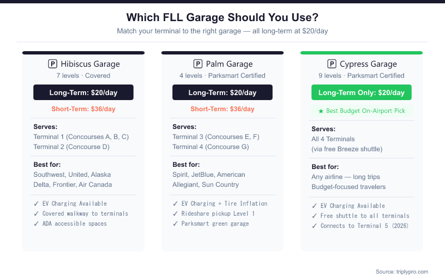
Task: Click checkmark beside Connects to Terminal 5
Action: pyautogui.click(x=314, y=226)
